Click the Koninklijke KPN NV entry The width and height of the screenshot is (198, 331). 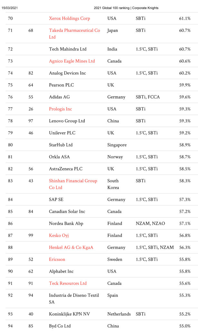tap(69, 314)
